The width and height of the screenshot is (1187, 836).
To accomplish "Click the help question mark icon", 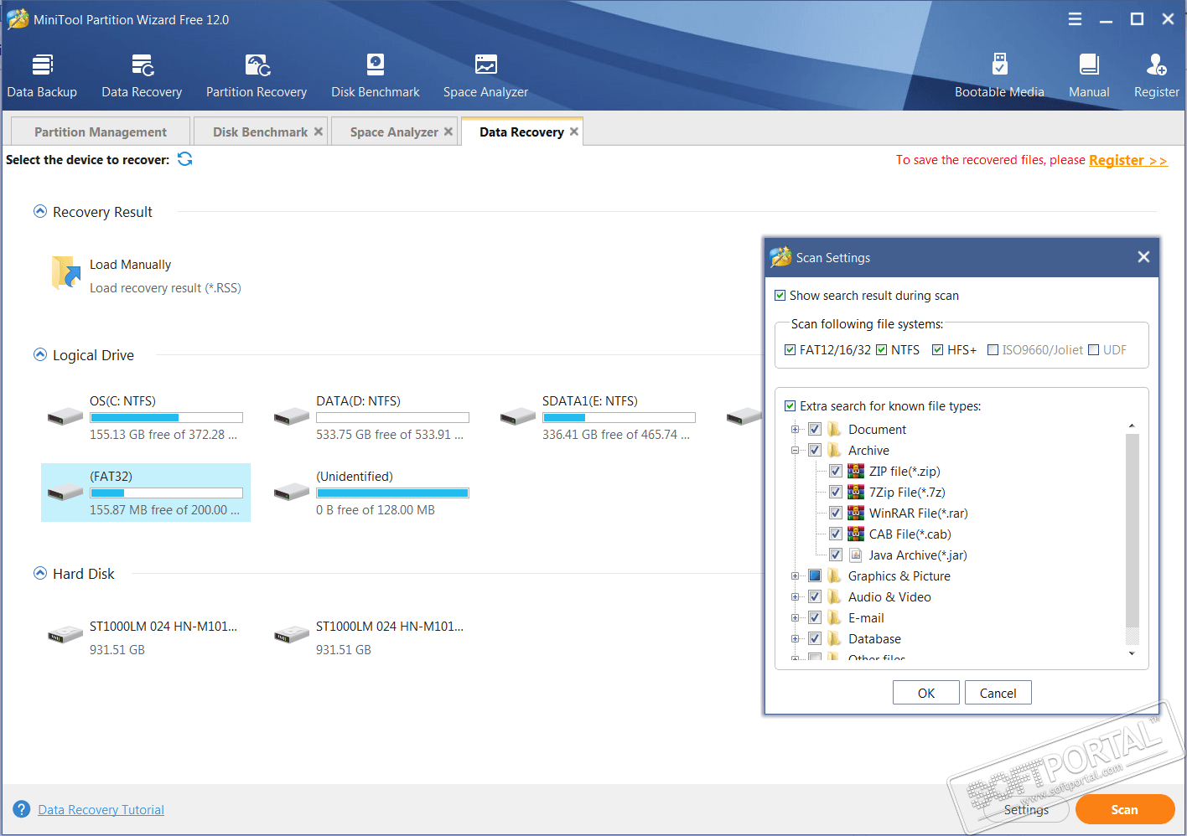I will pyautogui.click(x=22, y=809).
